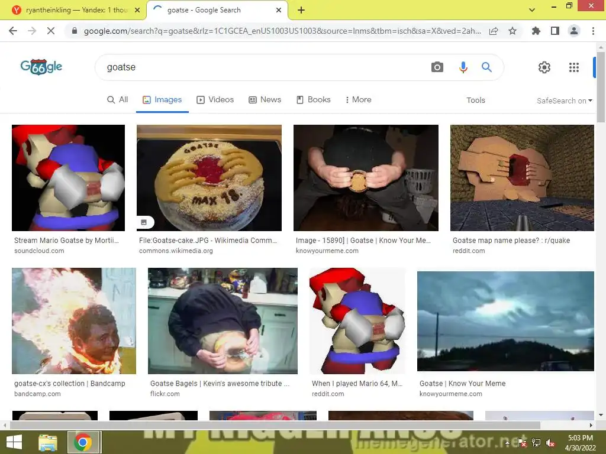Viewport: 606px width, 454px height.
Task: Open a new browser tab
Action: click(x=301, y=11)
